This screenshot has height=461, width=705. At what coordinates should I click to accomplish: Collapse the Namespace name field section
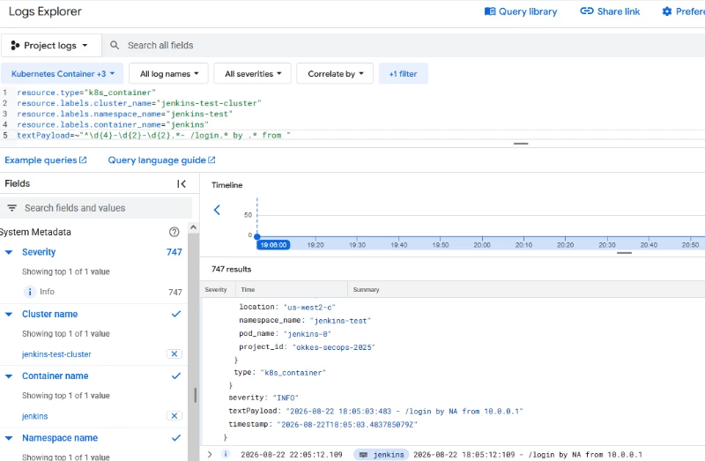point(9,438)
